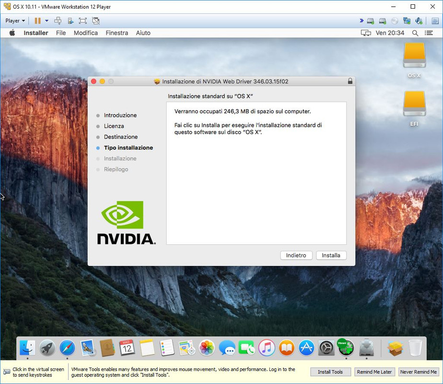
Task: Open the Modifica menu
Action: click(x=86, y=33)
